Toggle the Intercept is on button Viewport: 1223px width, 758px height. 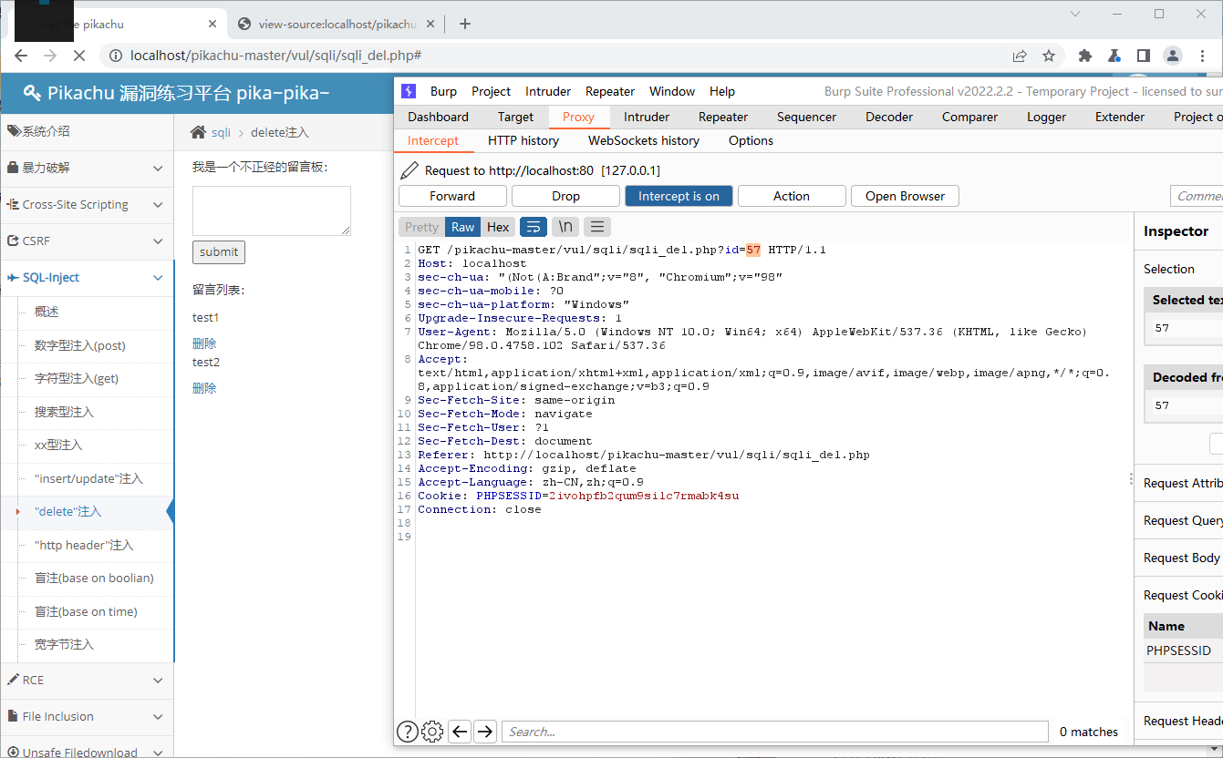(x=679, y=196)
